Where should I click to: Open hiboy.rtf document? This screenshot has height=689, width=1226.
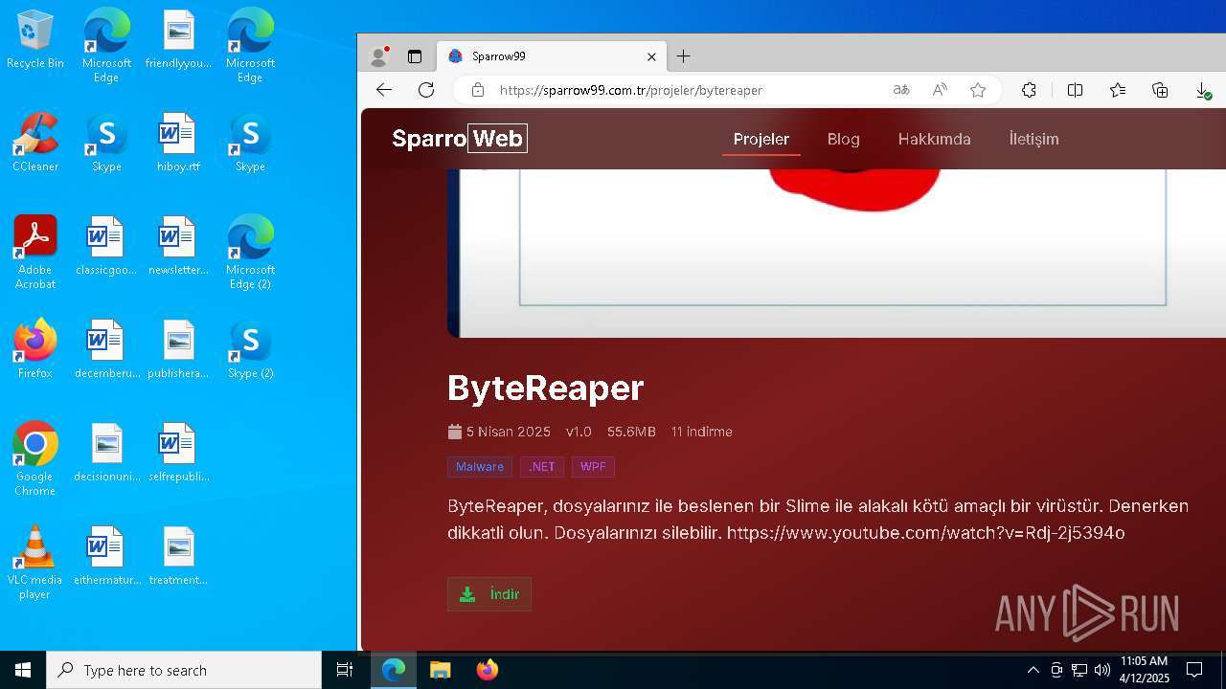[178, 144]
